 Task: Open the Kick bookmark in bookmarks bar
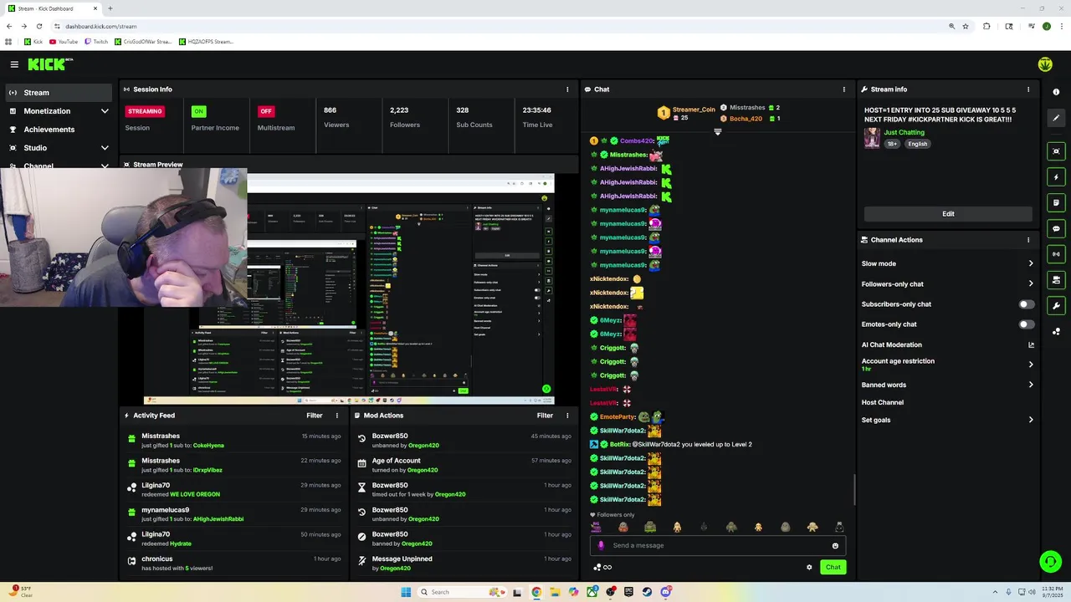point(33,42)
